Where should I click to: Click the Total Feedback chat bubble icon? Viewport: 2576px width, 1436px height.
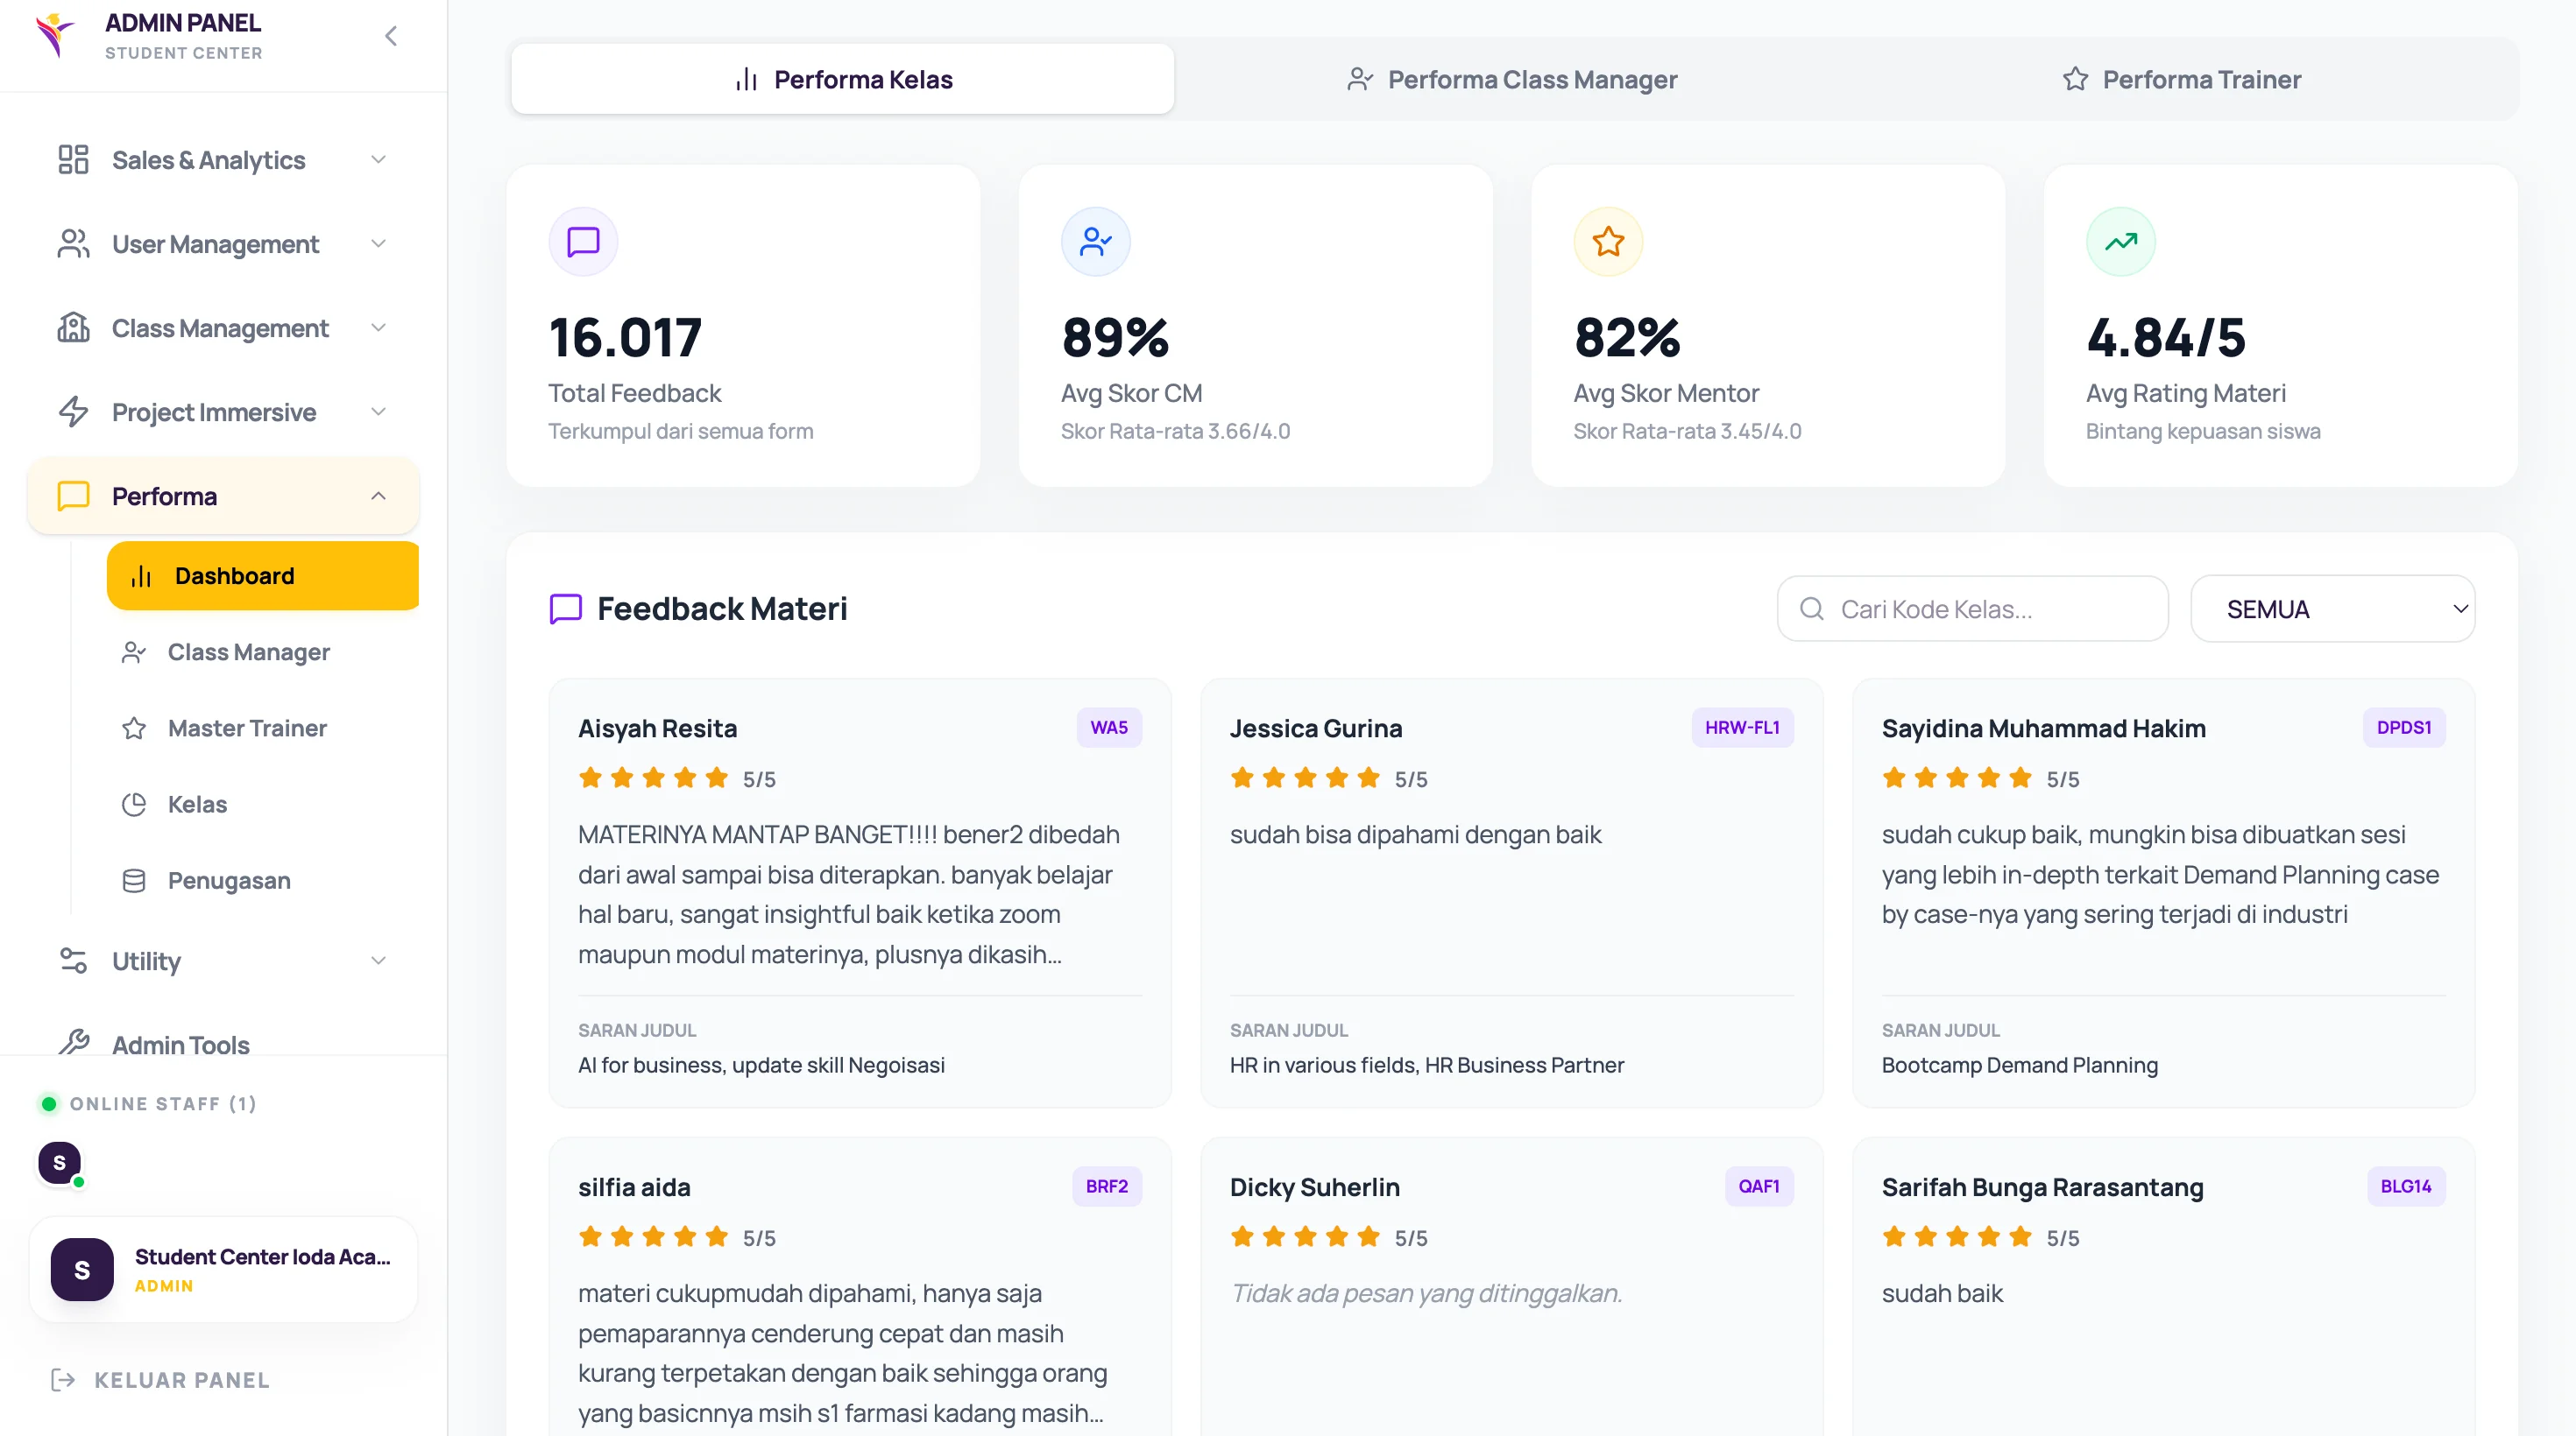[583, 242]
